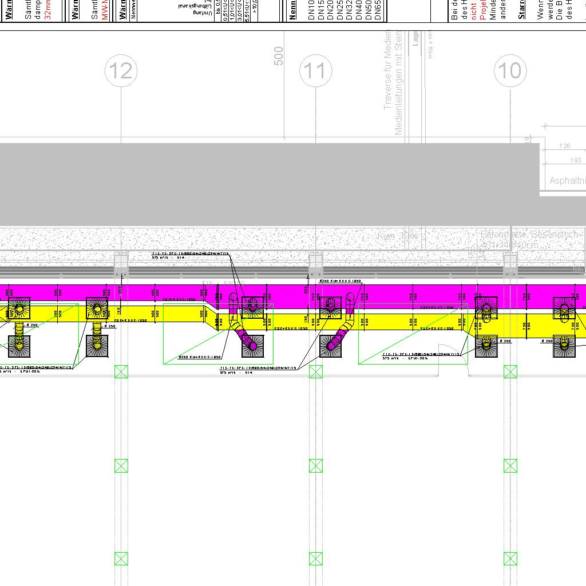
Task: Click the "193" dimension value
Action: pos(576,160)
